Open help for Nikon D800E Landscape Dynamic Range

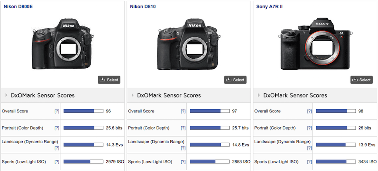tap(57, 148)
